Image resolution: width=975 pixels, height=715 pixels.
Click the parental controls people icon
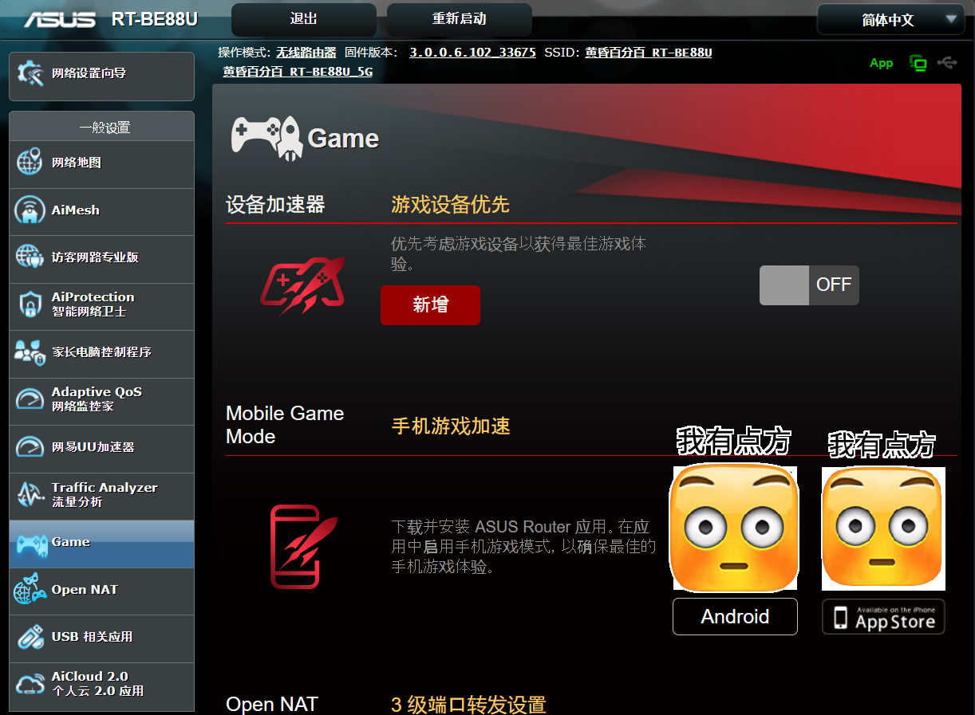click(30, 352)
